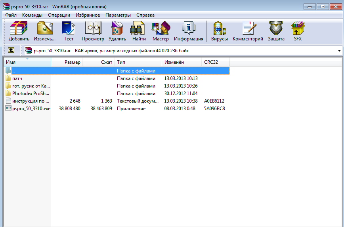344x227 pixels.
Task: Click size value 2 648
Action: [75, 101]
